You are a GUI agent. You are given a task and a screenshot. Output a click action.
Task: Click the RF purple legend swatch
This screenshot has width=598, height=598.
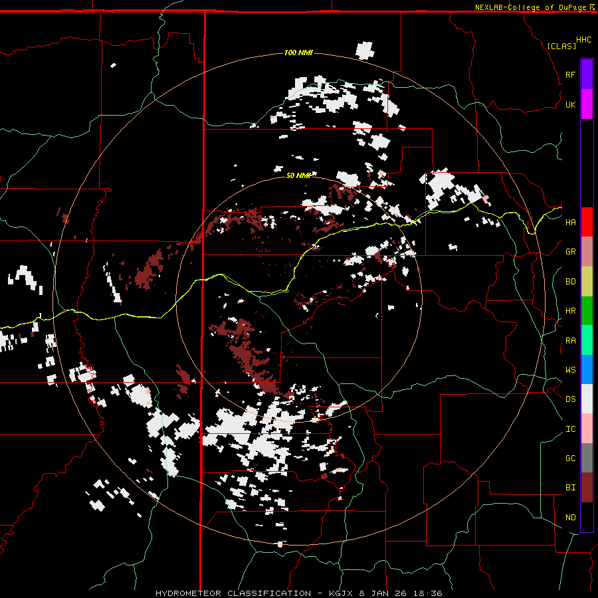[x=587, y=74]
